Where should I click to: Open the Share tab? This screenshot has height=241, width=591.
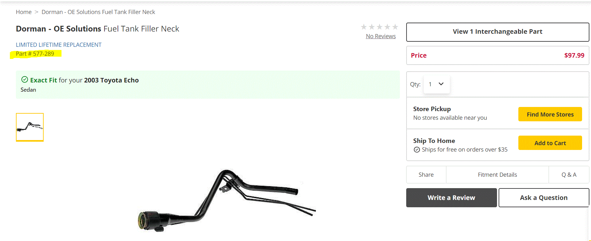coord(426,174)
